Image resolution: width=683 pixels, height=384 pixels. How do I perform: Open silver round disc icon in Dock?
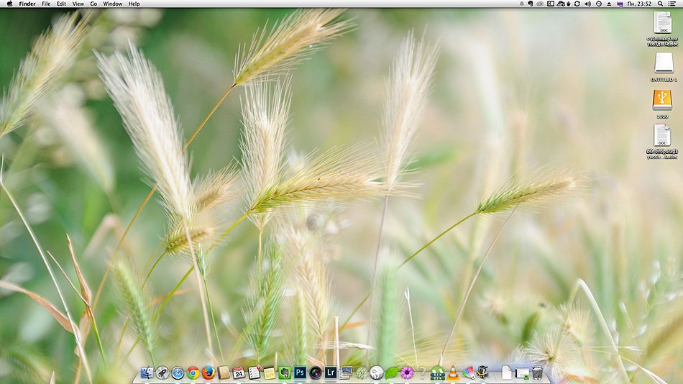[376, 372]
